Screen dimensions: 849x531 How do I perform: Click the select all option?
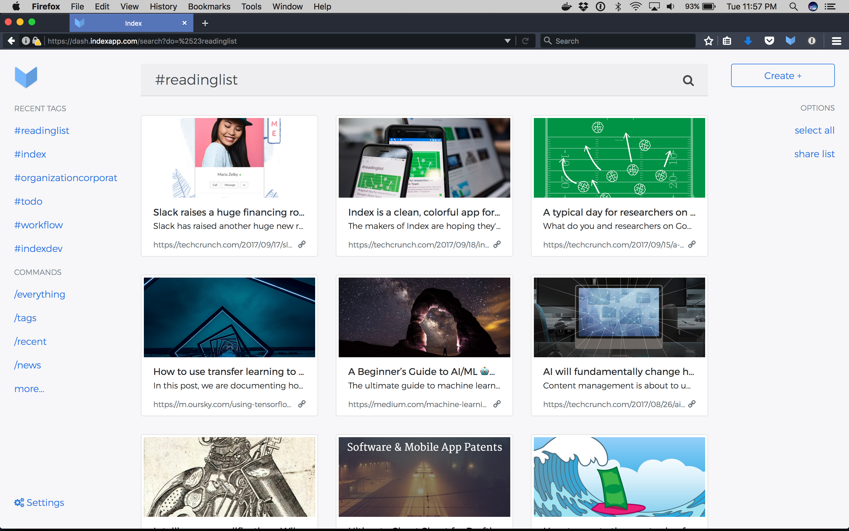(x=814, y=130)
